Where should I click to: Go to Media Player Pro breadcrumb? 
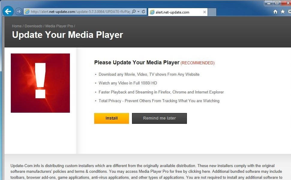(59, 26)
